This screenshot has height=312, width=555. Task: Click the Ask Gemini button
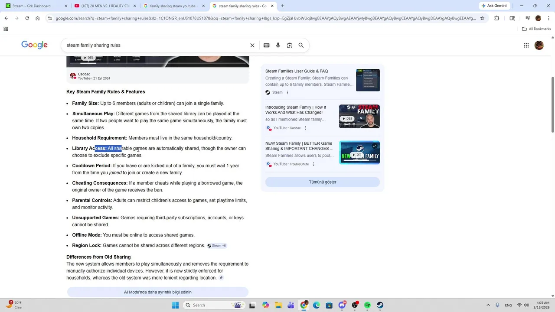494,6
